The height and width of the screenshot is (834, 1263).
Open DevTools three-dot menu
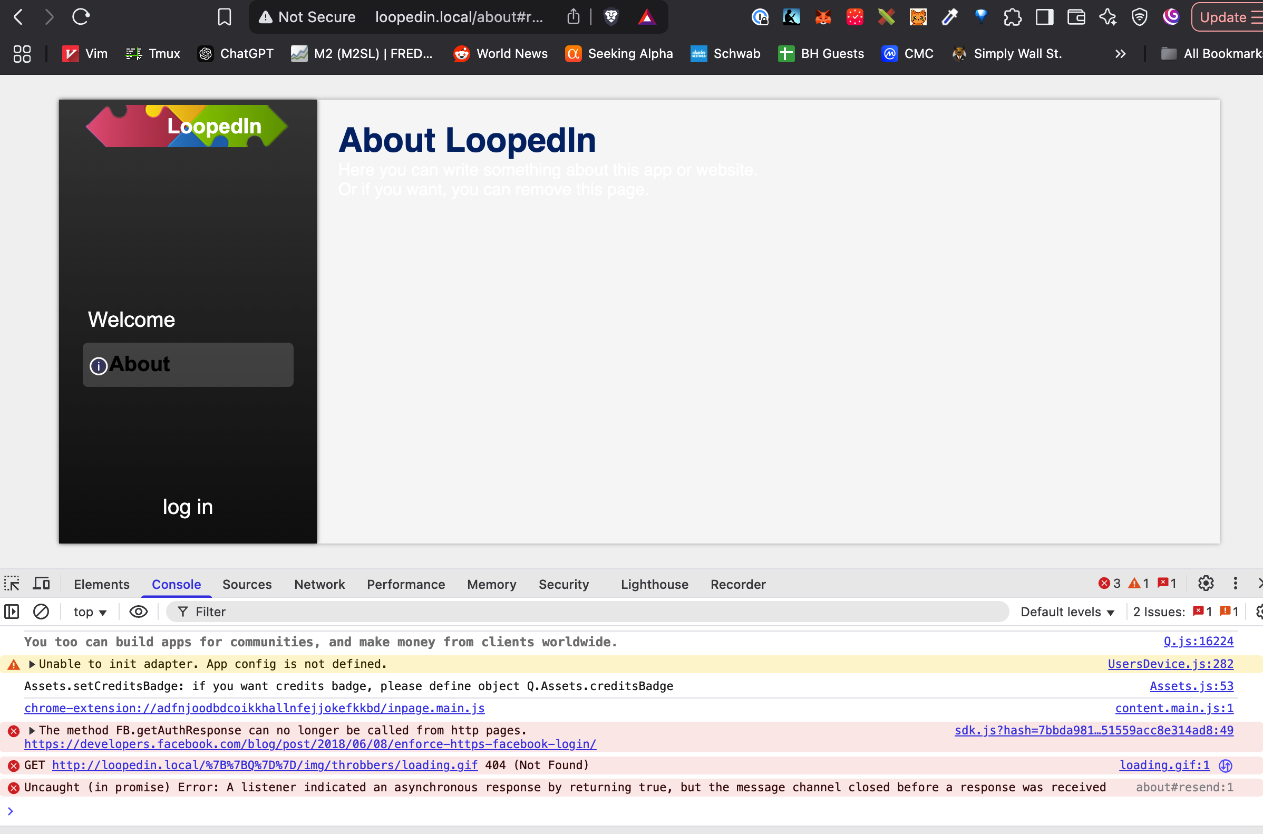pos(1236,584)
